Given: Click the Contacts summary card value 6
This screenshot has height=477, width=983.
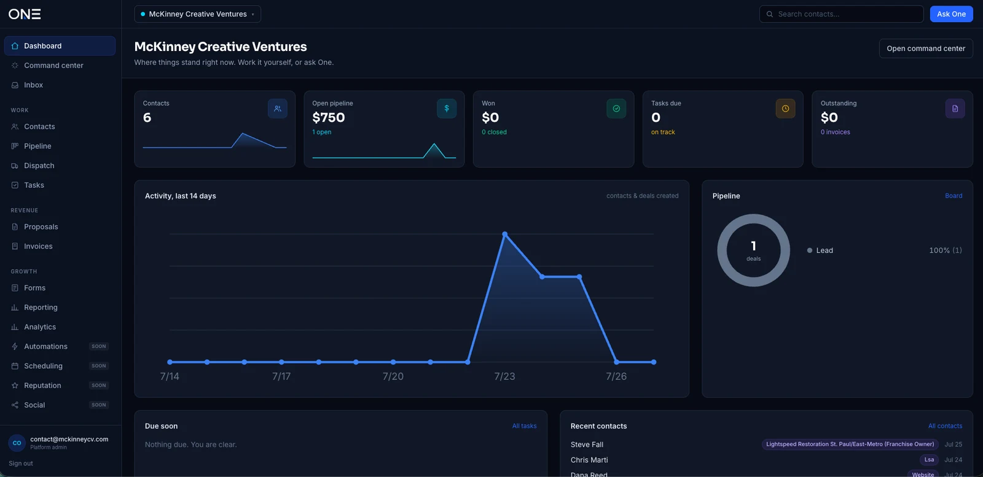Looking at the screenshot, I should click(147, 117).
